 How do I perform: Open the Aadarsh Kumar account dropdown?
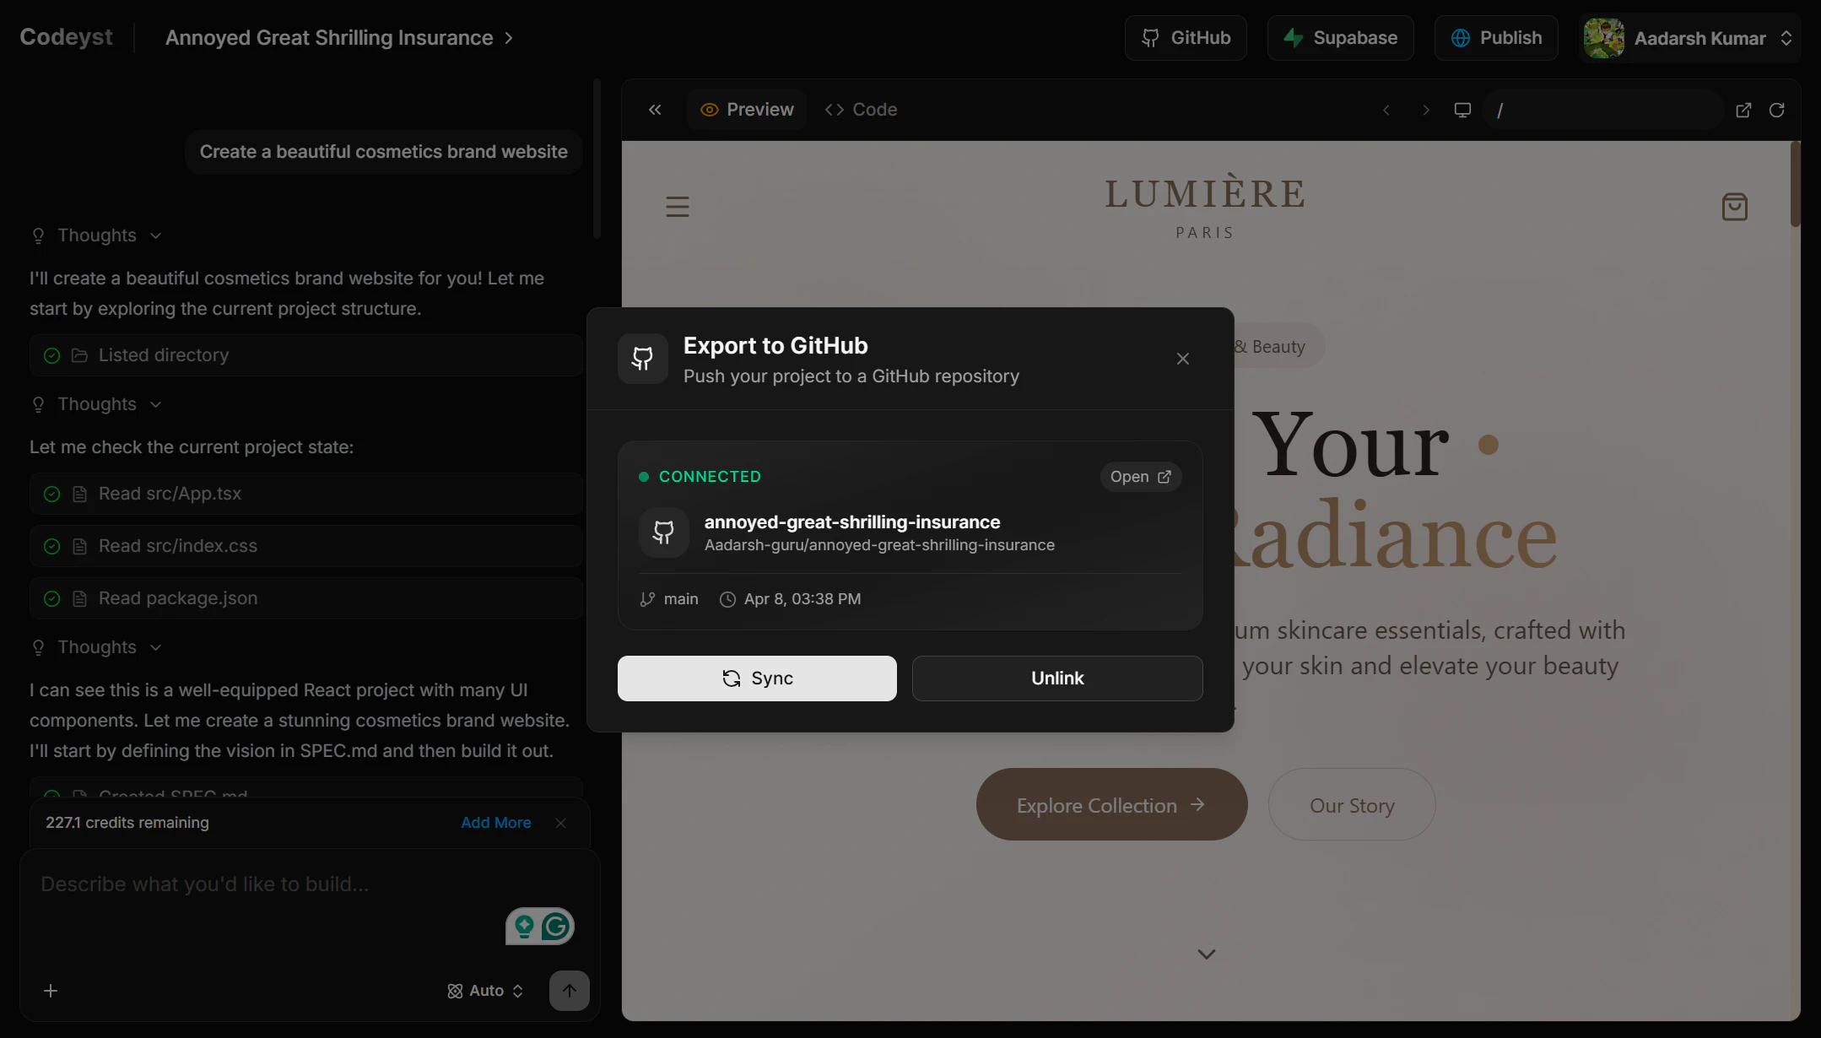1689,38
